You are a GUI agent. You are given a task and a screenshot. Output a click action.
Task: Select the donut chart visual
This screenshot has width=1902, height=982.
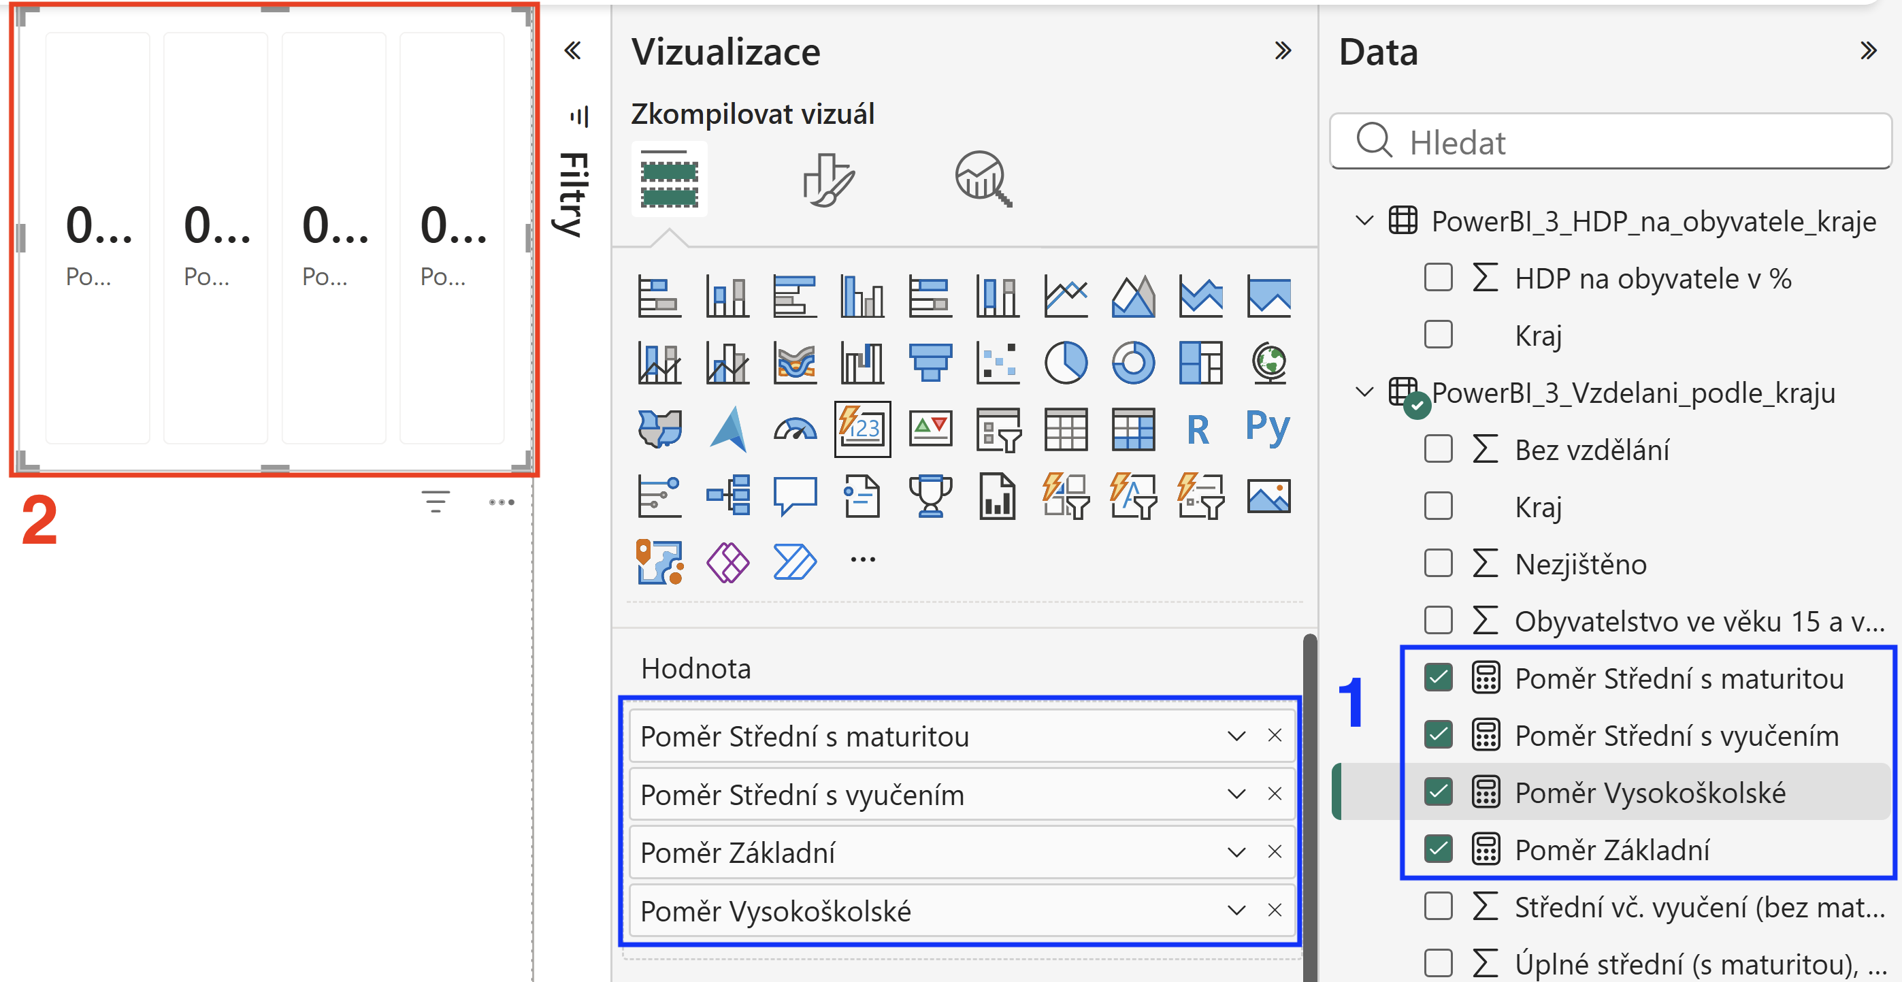[x=1132, y=363]
